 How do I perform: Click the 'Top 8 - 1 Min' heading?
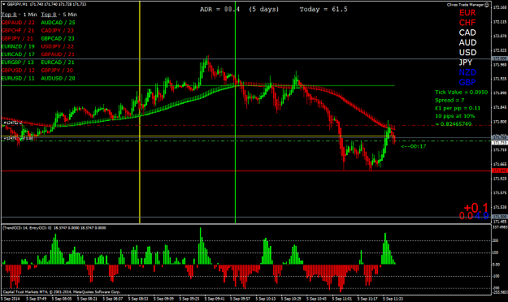click(20, 15)
